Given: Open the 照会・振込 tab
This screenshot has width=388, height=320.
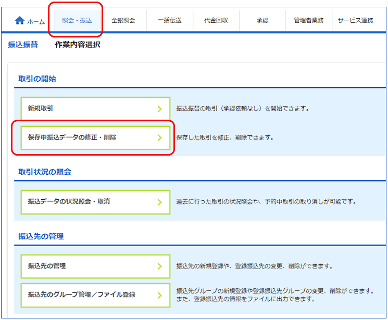Looking at the screenshot, I should (x=77, y=21).
